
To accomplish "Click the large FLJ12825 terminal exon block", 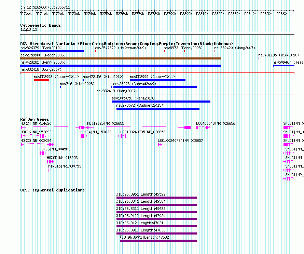I will [x=188, y=128].
